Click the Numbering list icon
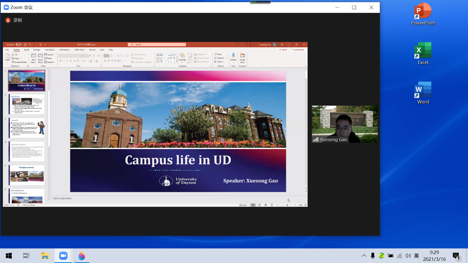The image size is (468, 263). (x=111, y=56)
